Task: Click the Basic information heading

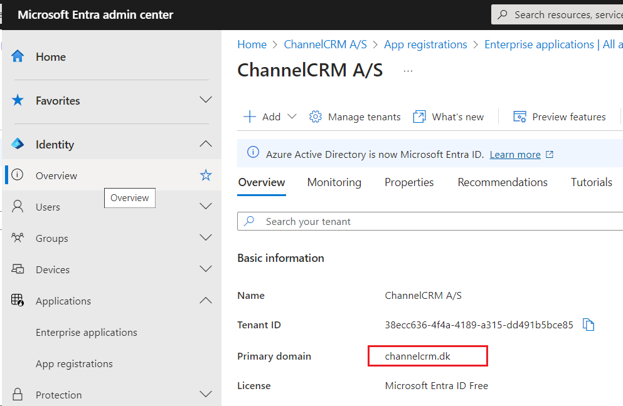Action: coord(280,258)
